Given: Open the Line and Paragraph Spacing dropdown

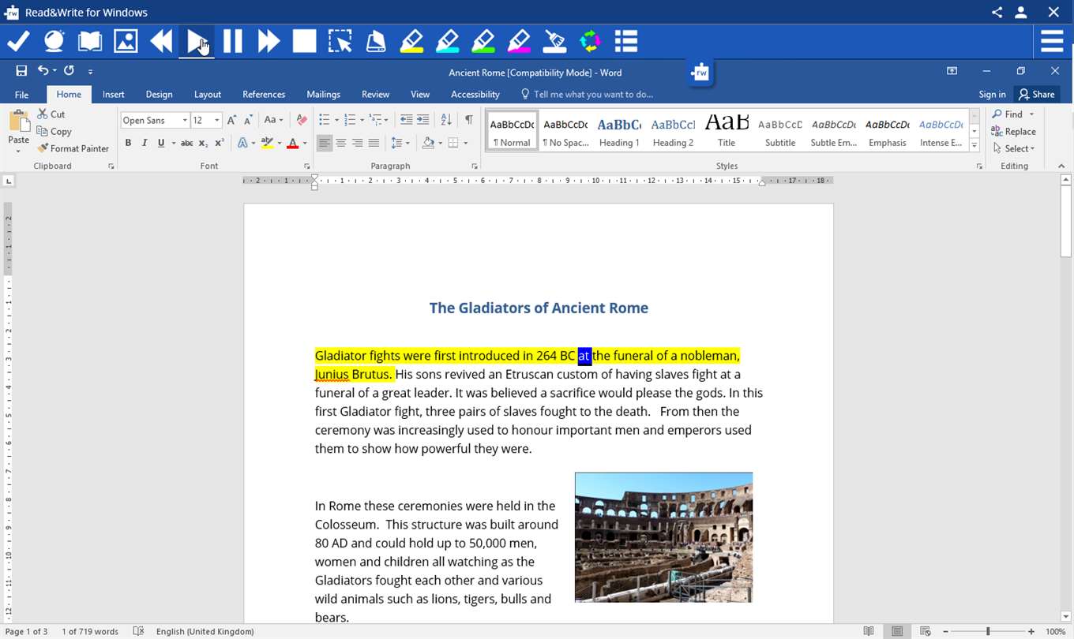Looking at the screenshot, I should 400,143.
